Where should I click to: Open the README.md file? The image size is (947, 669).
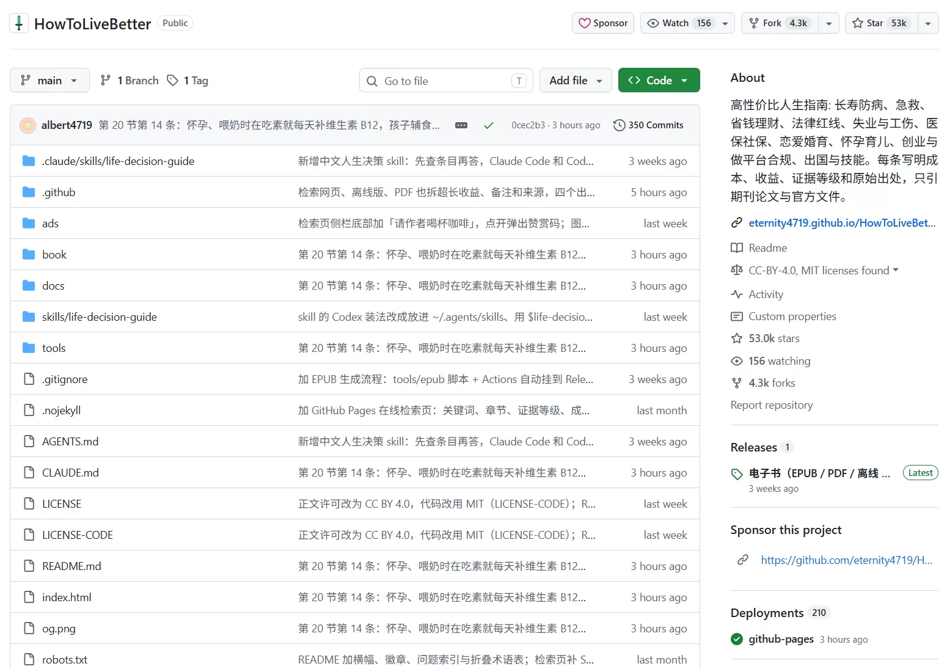[x=71, y=566]
